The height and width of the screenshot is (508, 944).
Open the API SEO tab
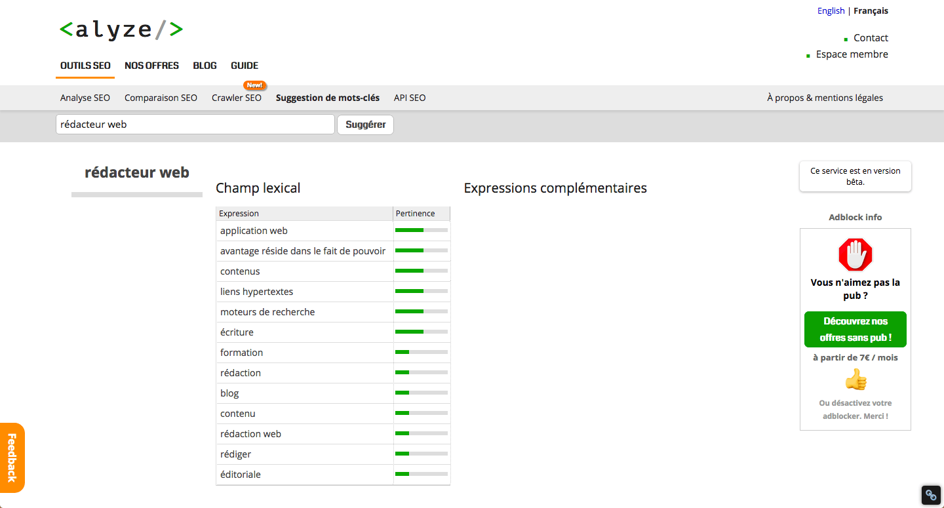(410, 98)
